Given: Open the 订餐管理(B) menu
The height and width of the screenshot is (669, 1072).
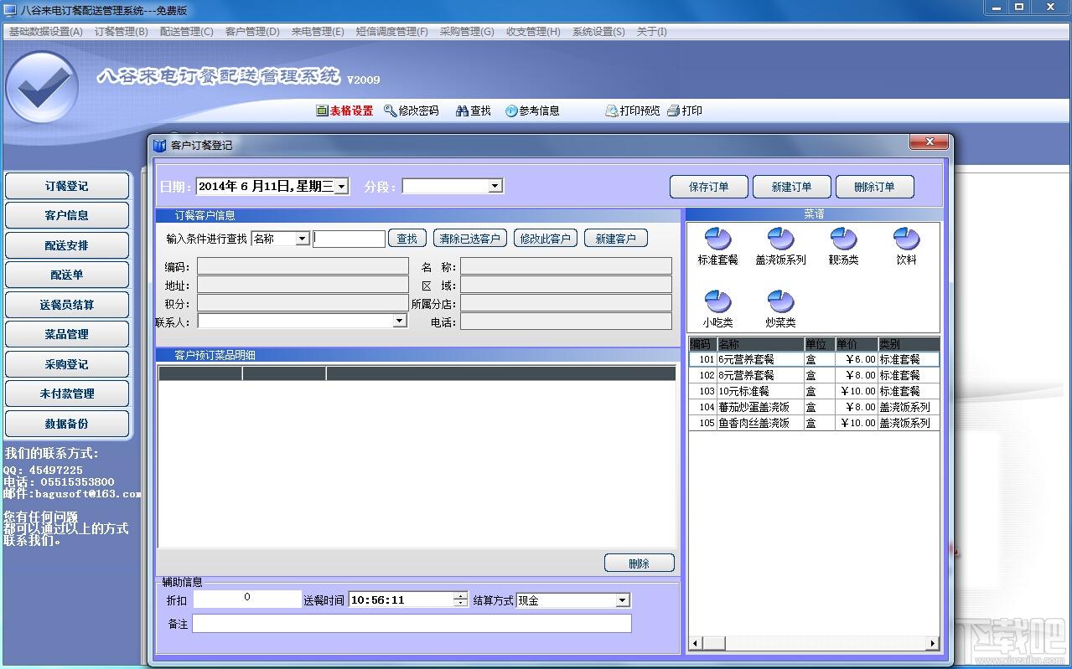Looking at the screenshot, I should point(121,32).
